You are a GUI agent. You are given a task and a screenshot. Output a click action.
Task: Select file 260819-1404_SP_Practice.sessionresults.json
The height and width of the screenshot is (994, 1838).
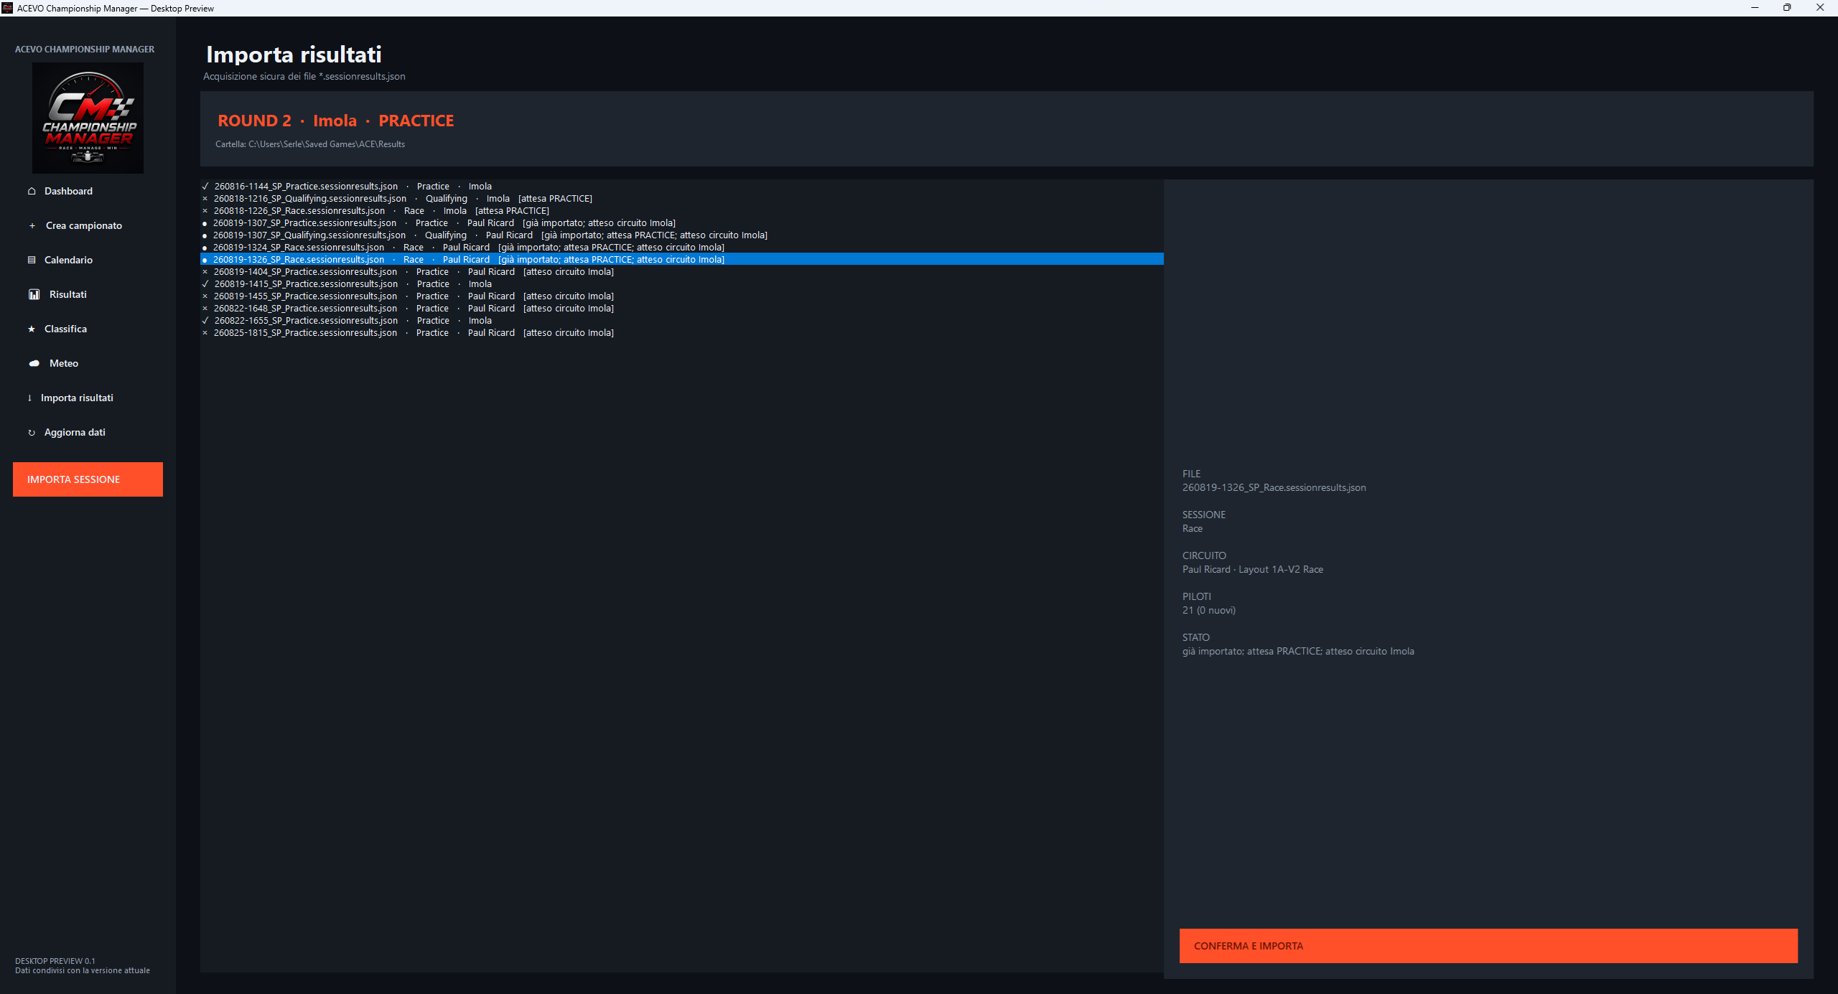click(x=682, y=272)
